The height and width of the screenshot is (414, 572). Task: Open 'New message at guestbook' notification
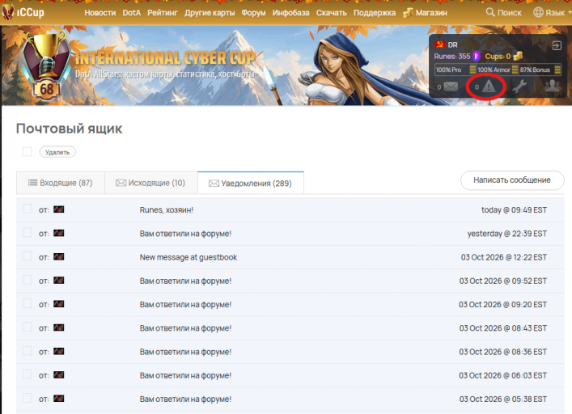(189, 257)
